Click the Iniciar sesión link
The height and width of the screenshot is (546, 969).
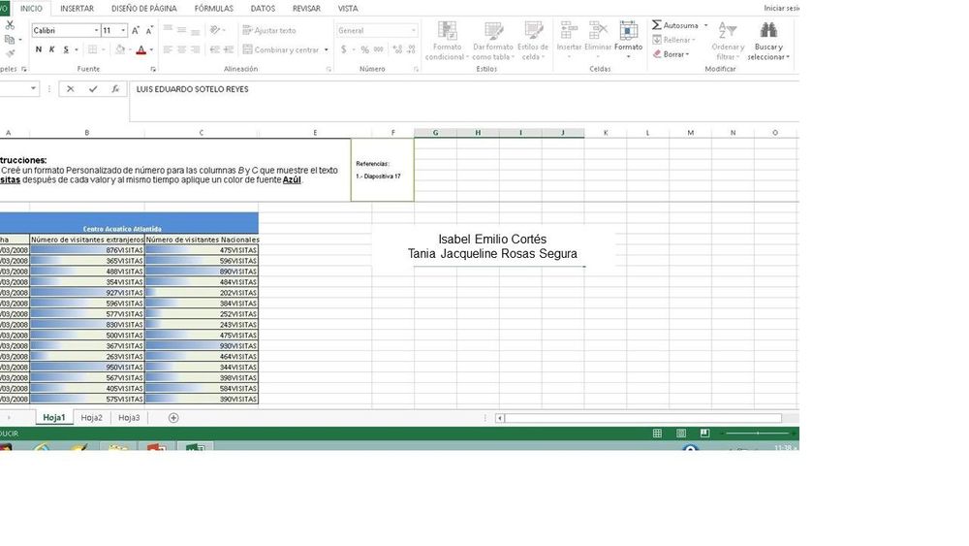click(781, 8)
